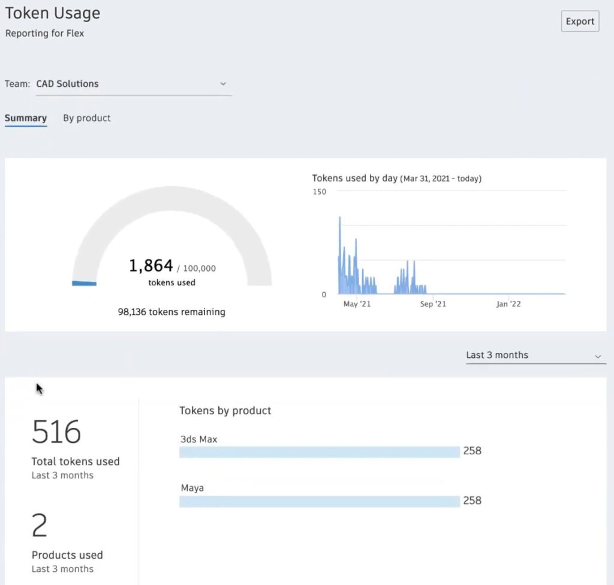The height and width of the screenshot is (585, 614).
Task: Click the Export button
Action: point(580,22)
